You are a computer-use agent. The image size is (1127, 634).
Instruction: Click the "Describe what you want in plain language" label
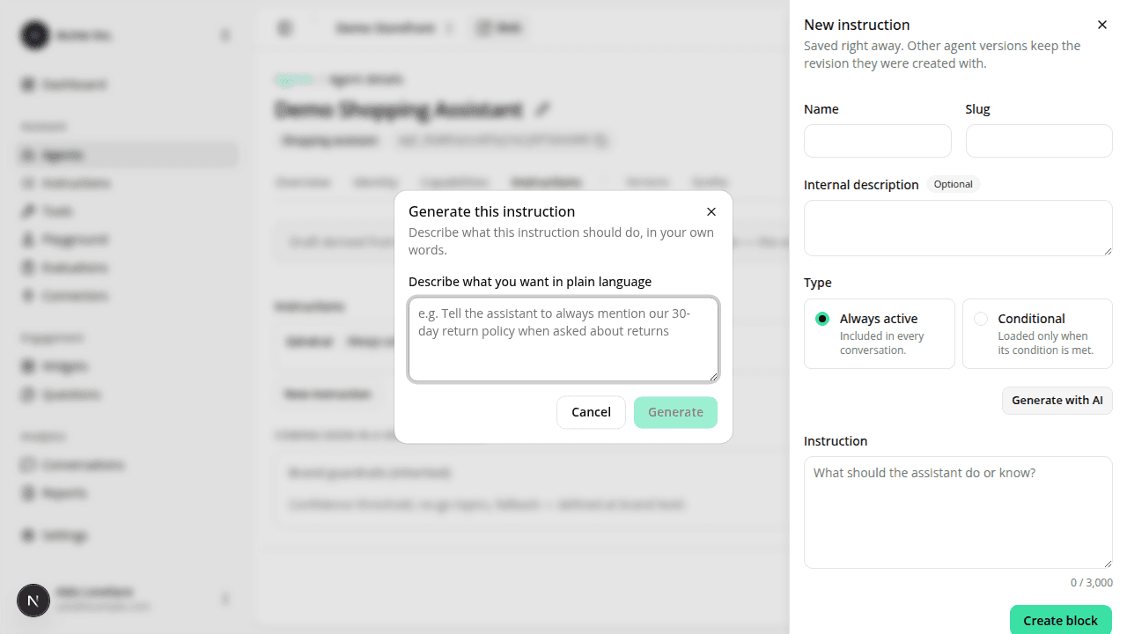click(530, 282)
